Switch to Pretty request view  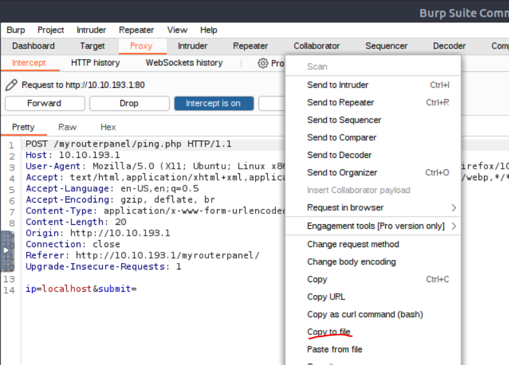click(x=23, y=127)
